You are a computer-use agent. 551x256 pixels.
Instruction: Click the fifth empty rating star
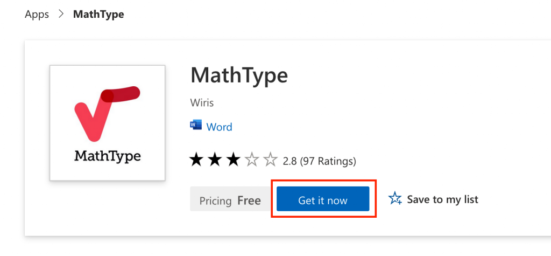(270, 160)
